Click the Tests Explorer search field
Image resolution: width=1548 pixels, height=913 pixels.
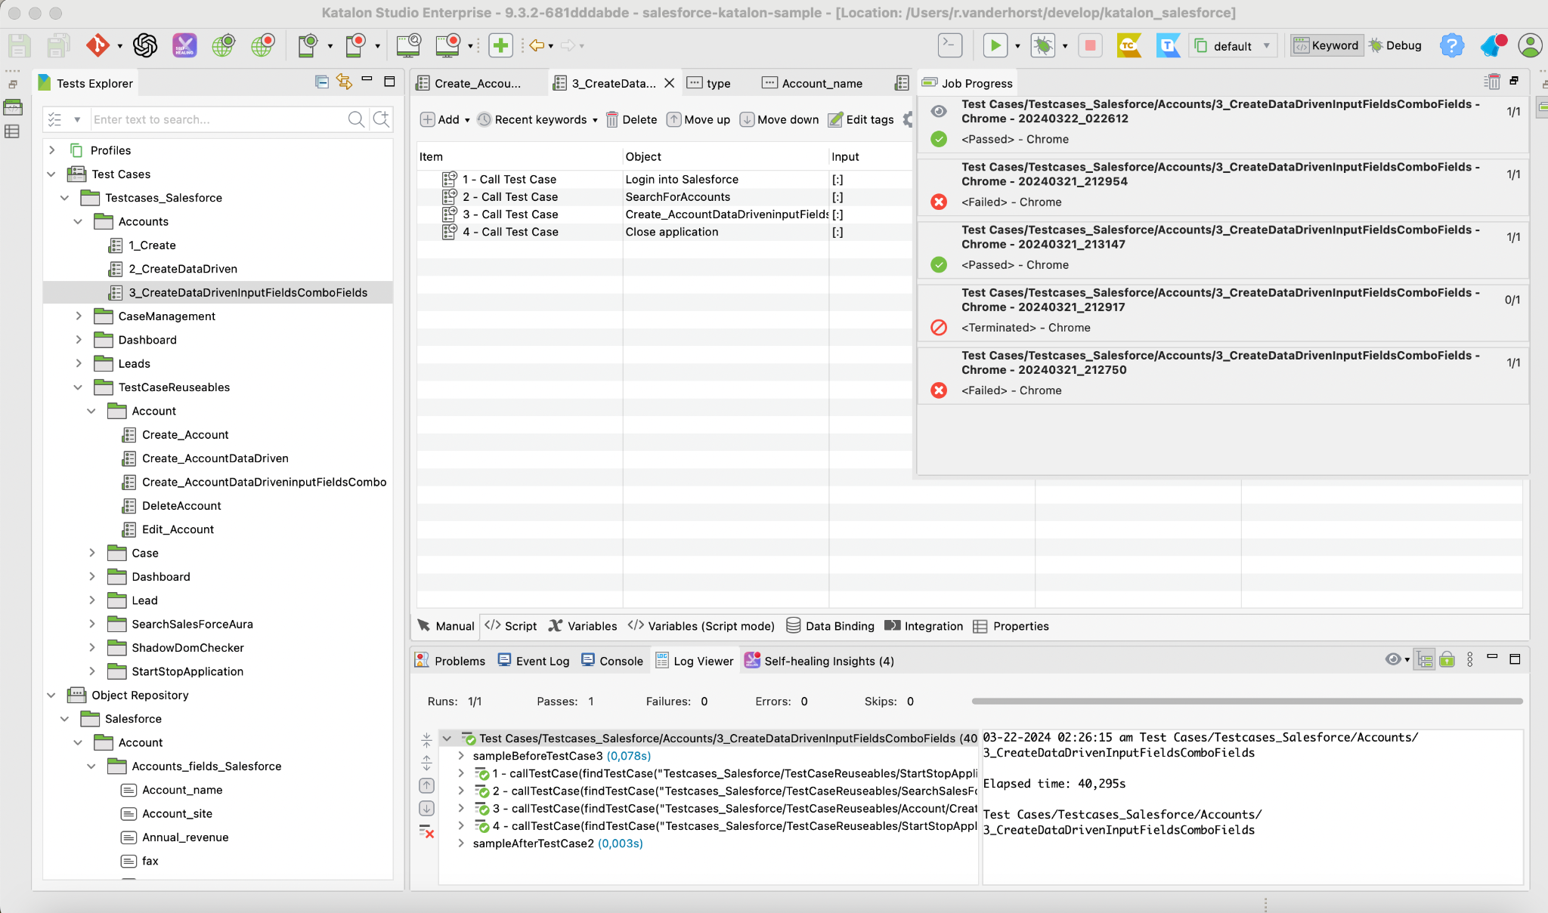pyautogui.click(x=218, y=119)
